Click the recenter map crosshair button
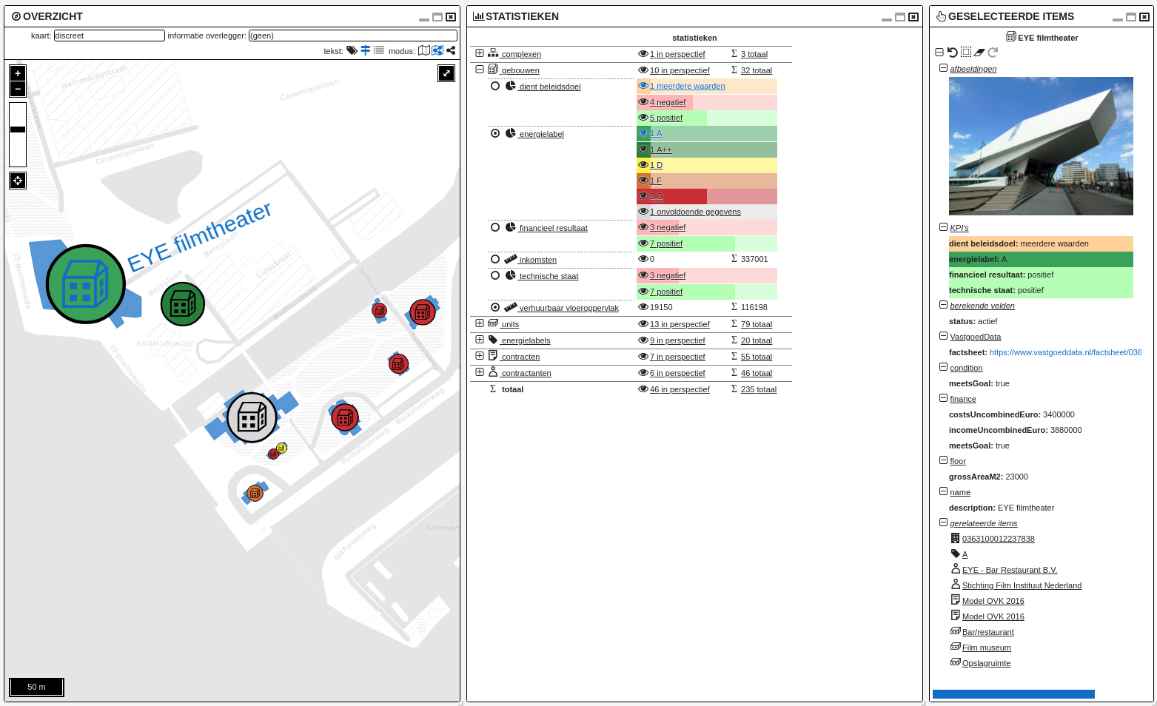Screen dimensions: 1157x706 point(18,181)
